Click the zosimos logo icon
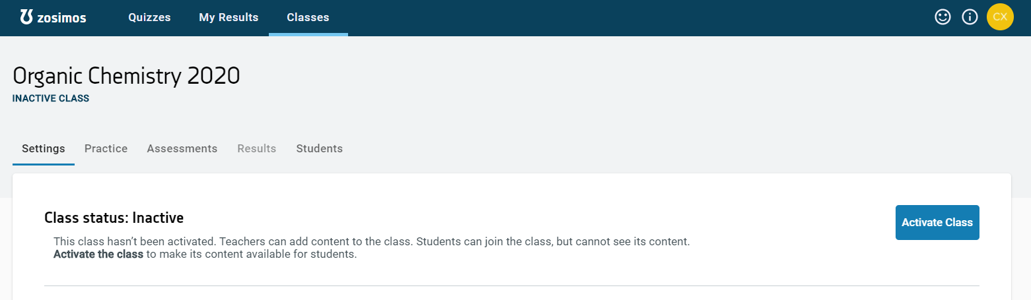This screenshot has height=300, width=1031. pyautogui.click(x=26, y=17)
